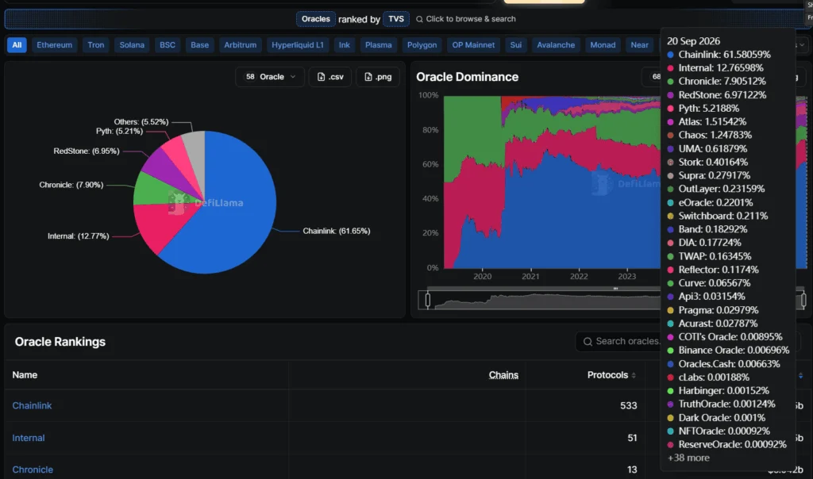Click 'Chronicle: (7.90%)' pie label

click(71, 185)
